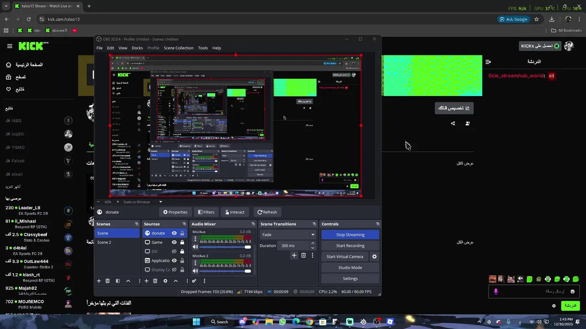Open the Mic/Aux 2 channel options menu
Image resolution: width=586 pixels, height=329 pixels.
click(195, 263)
